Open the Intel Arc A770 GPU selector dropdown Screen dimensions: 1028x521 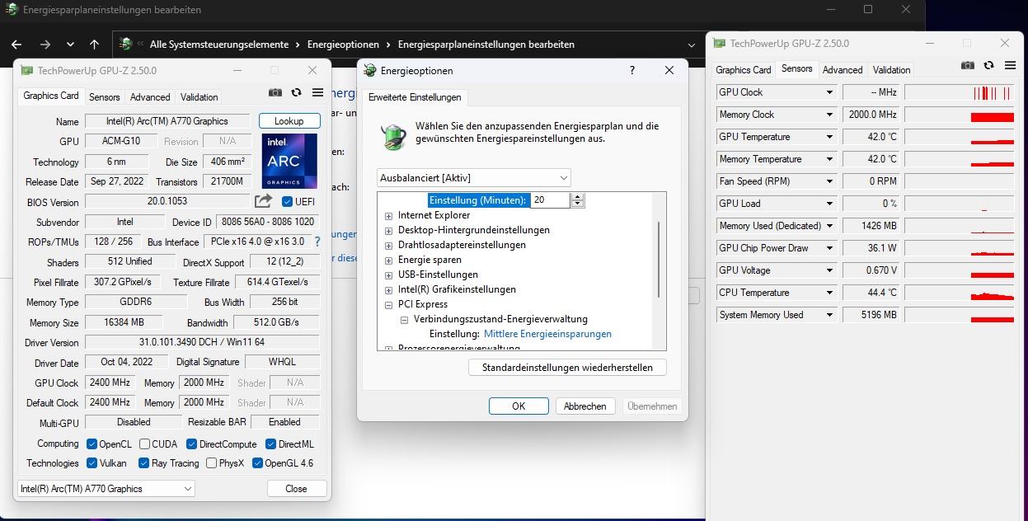[x=106, y=489]
